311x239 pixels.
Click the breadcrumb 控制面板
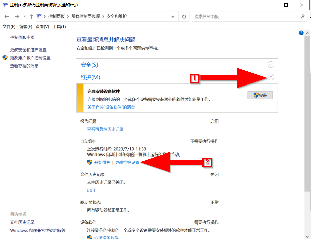coord(56,16)
